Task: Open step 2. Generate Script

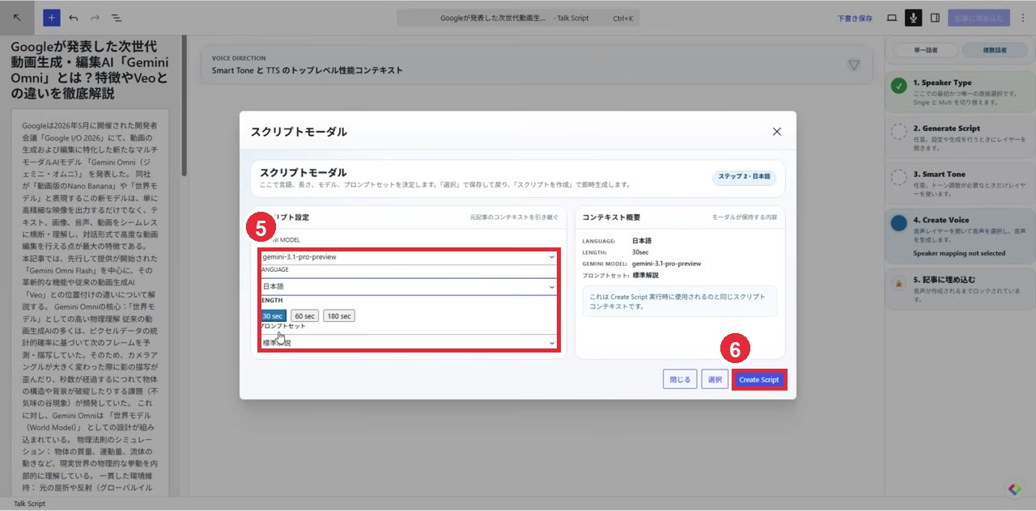Action: [960, 137]
